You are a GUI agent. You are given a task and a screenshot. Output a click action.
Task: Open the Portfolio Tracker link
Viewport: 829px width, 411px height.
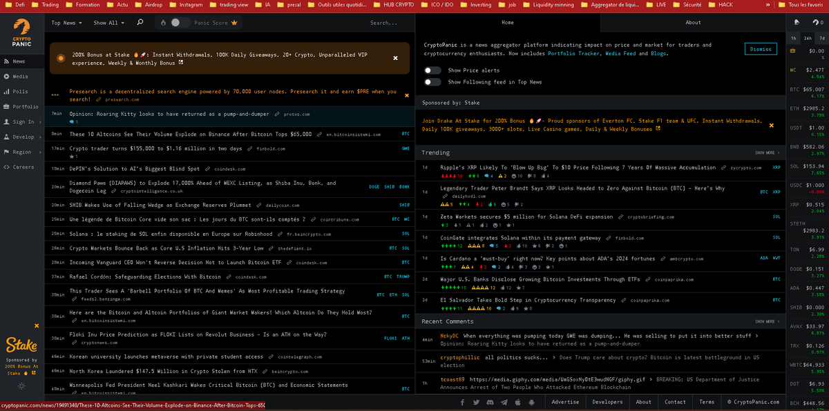[574, 53]
